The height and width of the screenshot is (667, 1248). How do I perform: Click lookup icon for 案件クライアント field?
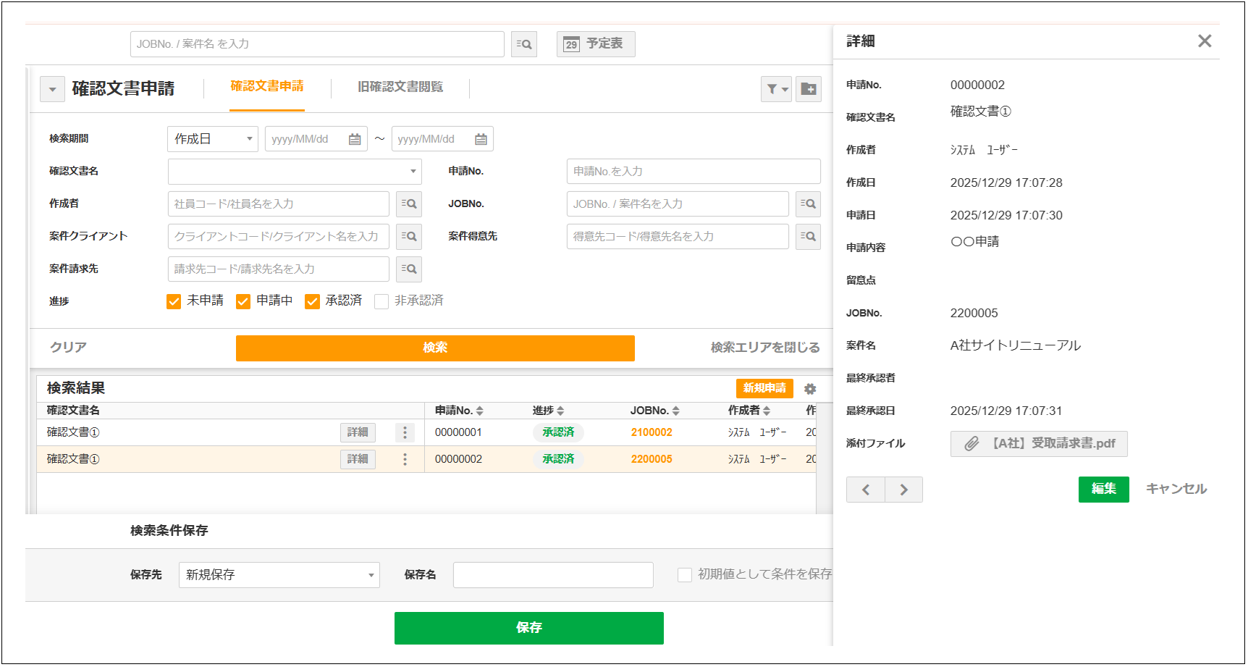[409, 237]
